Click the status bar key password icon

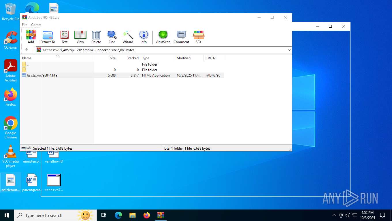[x=29, y=148]
